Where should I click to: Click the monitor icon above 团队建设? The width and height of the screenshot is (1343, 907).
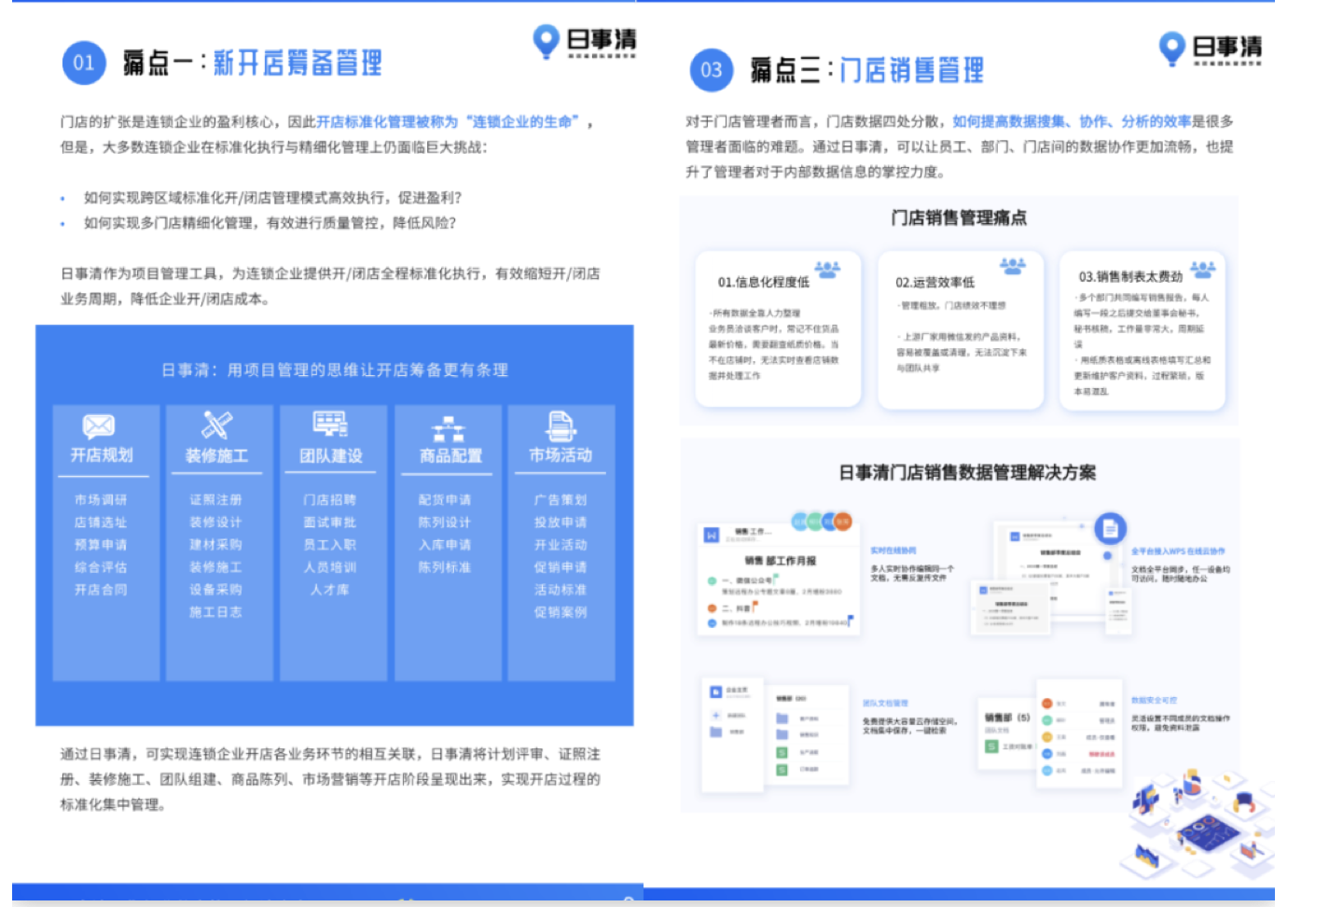pos(330,425)
